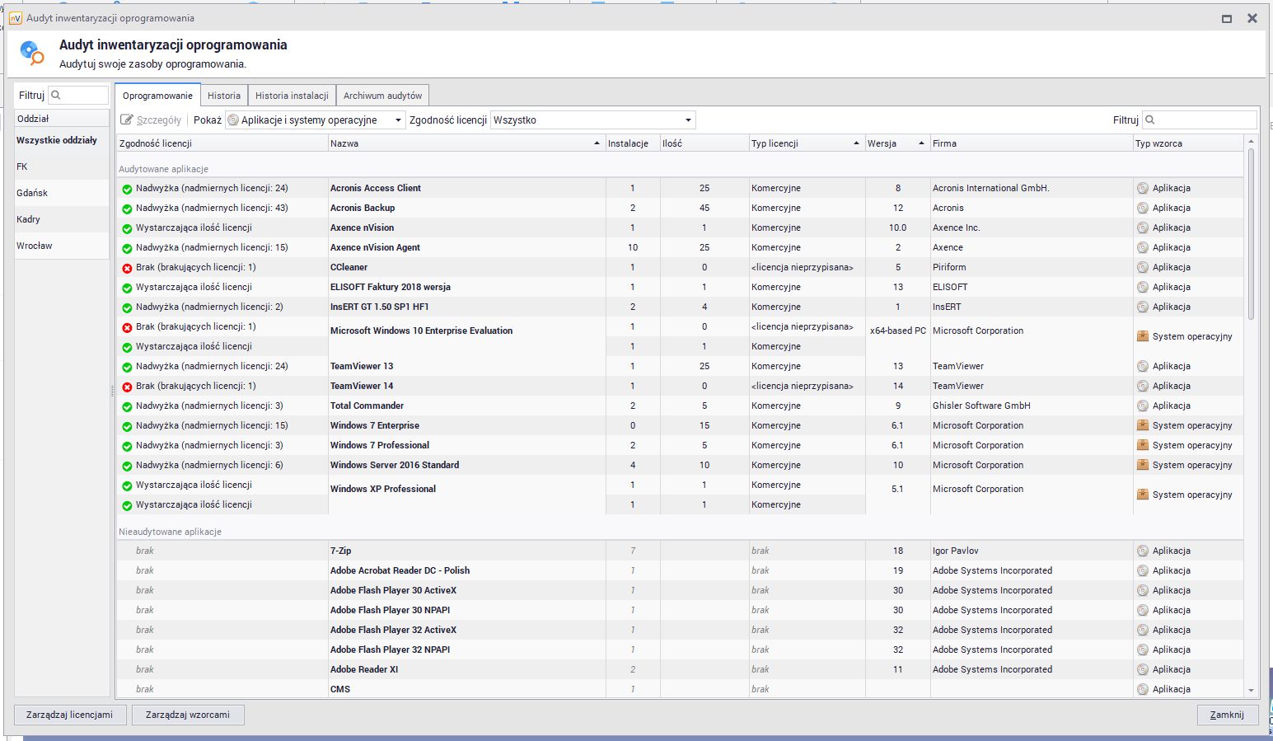
Task: Click the green status icon for InsERT GT
Action: pyautogui.click(x=127, y=307)
